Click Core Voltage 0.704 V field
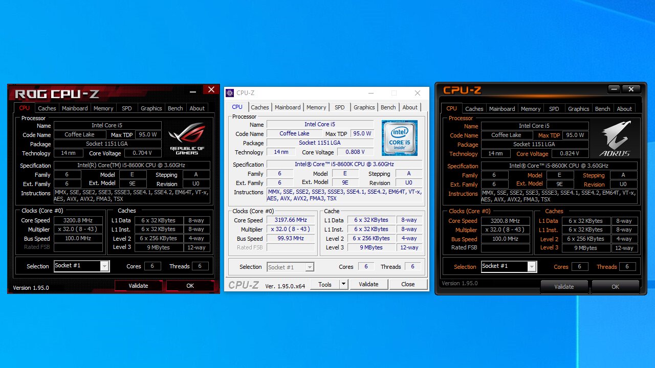 142,153
